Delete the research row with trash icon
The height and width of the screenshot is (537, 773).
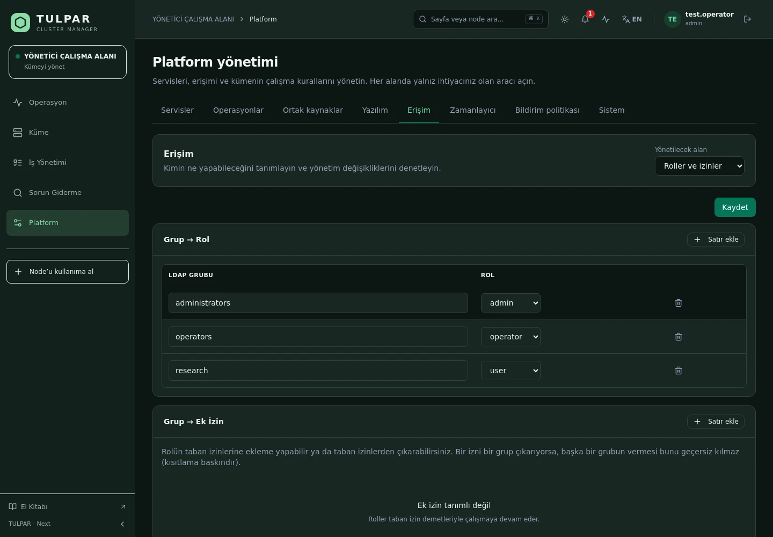click(679, 371)
